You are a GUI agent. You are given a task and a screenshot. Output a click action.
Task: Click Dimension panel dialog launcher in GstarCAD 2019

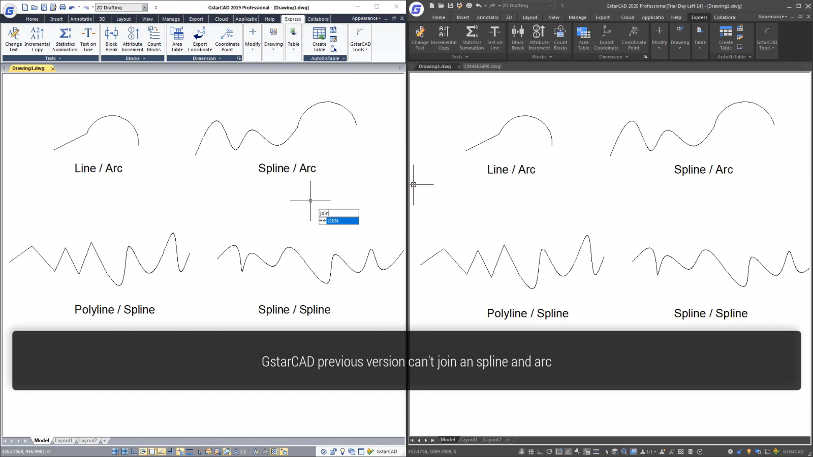point(239,58)
